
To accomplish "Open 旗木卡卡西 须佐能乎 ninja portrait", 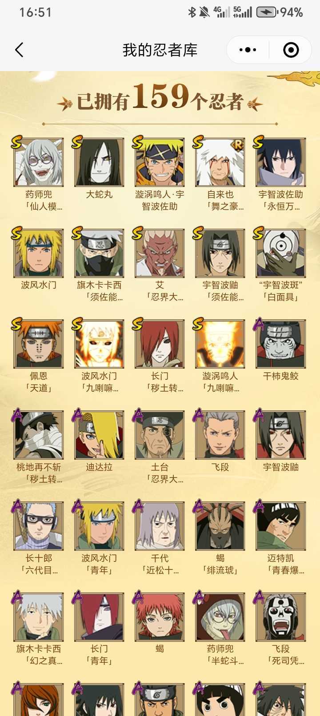I will (x=99, y=253).
